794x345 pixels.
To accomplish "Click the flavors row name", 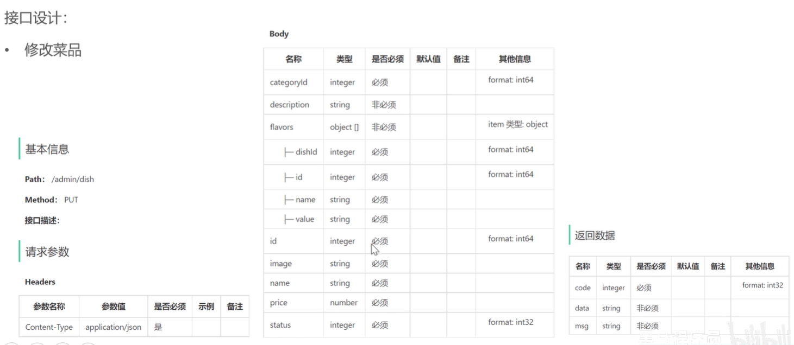I will pos(282,127).
